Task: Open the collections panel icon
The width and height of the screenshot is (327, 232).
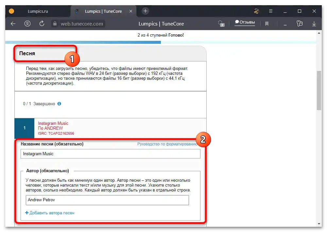Action: pos(300,23)
